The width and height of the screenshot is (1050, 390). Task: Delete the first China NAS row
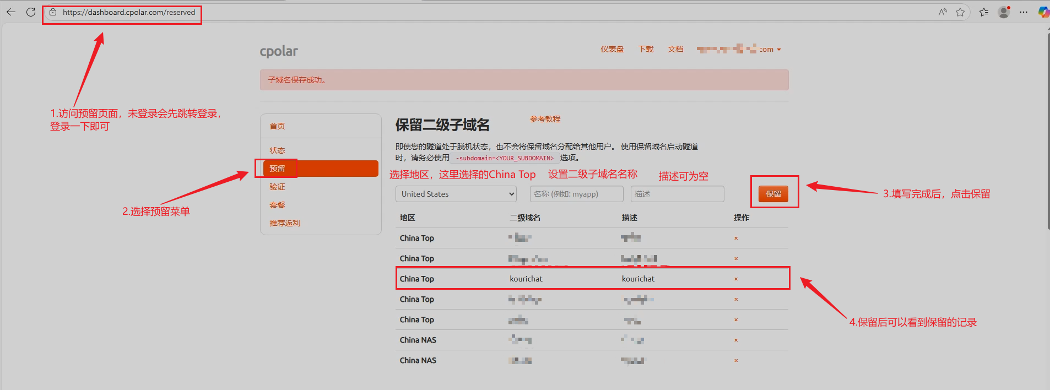pos(736,340)
